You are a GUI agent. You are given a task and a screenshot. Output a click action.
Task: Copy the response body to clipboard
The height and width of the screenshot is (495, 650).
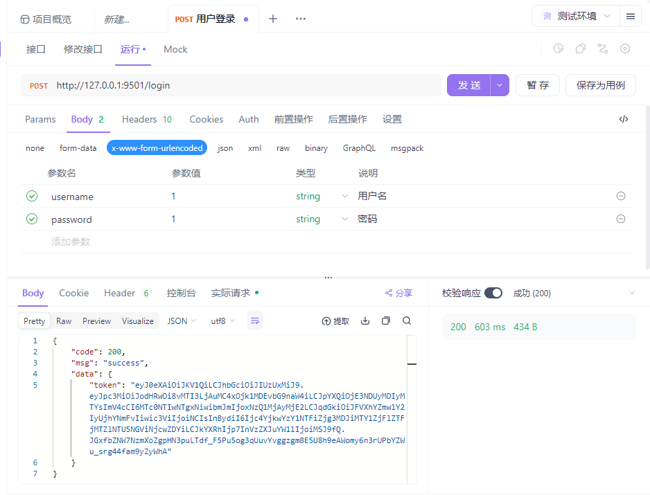point(386,321)
